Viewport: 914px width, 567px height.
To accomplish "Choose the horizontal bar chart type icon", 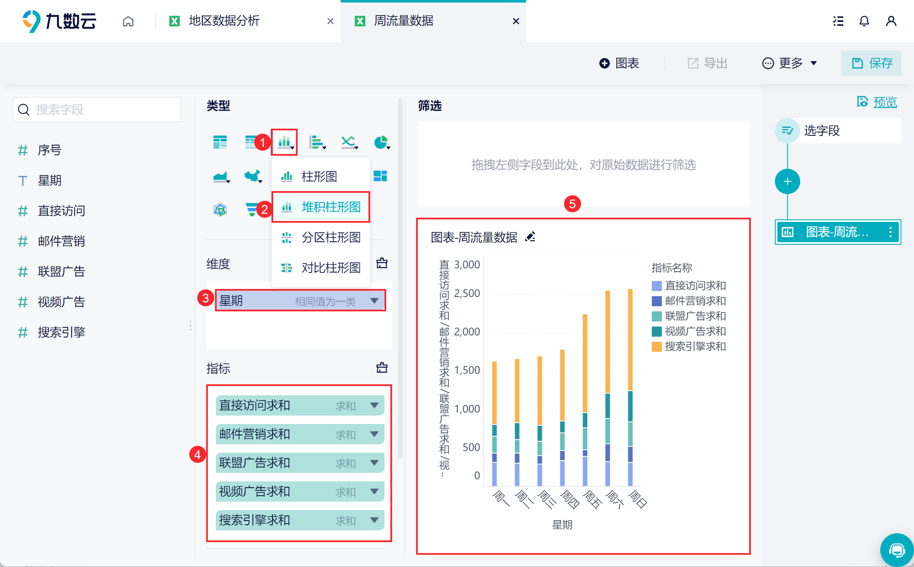I will coord(316,143).
